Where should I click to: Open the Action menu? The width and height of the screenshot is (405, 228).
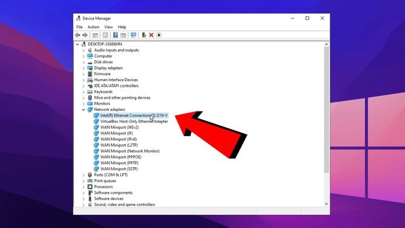(x=93, y=27)
